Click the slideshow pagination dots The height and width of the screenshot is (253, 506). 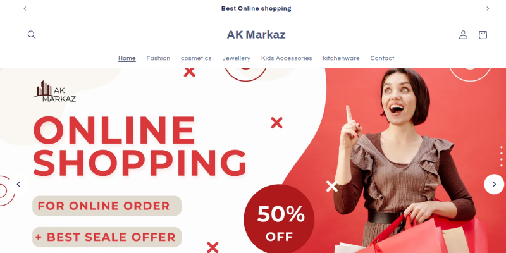tap(501, 156)
